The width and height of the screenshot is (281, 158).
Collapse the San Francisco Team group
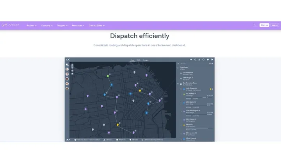tap(178, 83)
